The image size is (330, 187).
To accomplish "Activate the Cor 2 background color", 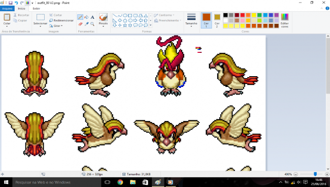I will [217, 20].
